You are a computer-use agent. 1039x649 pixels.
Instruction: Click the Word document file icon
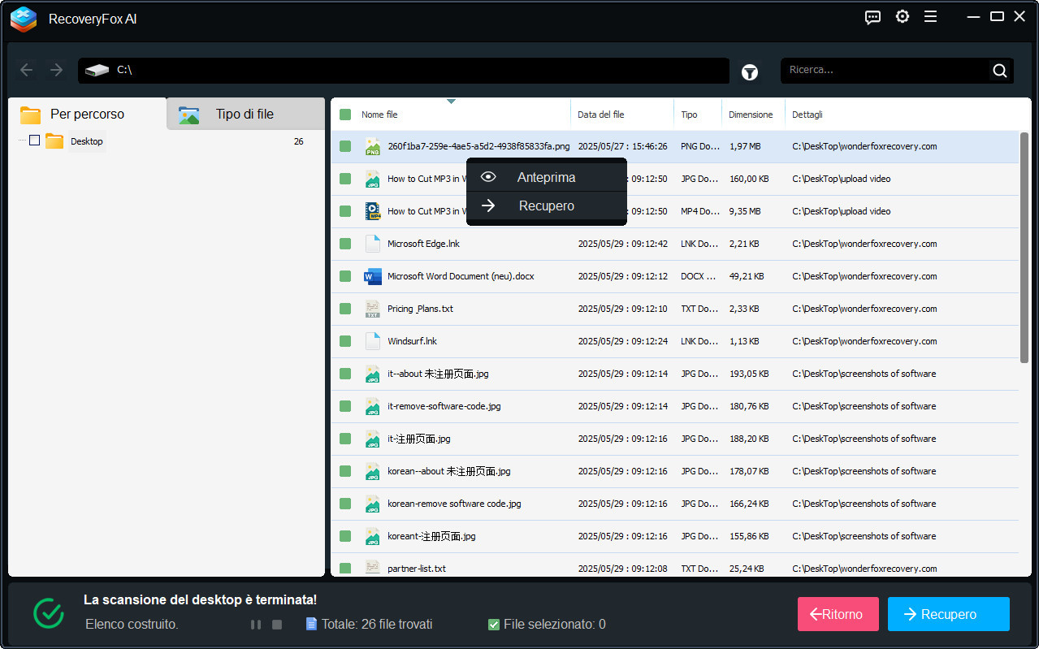click(373, 276)
